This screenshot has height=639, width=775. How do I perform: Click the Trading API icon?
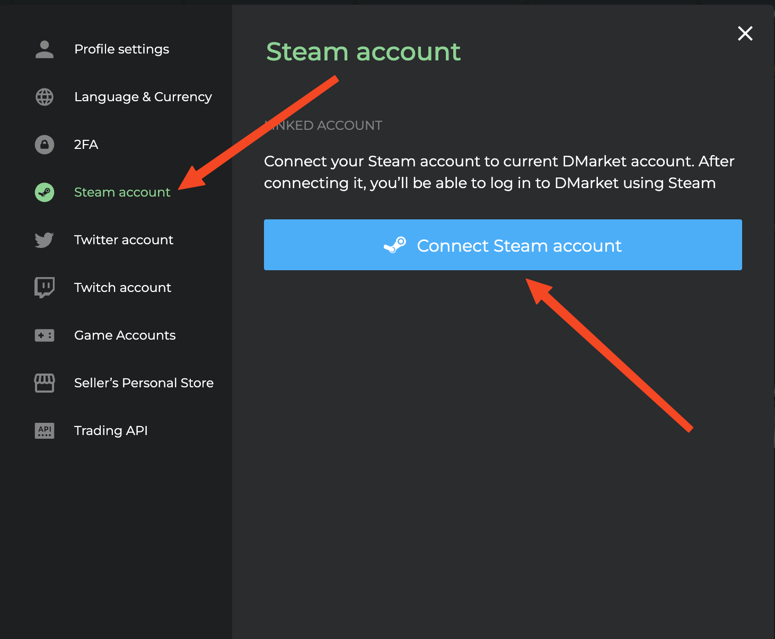point(45,431)
